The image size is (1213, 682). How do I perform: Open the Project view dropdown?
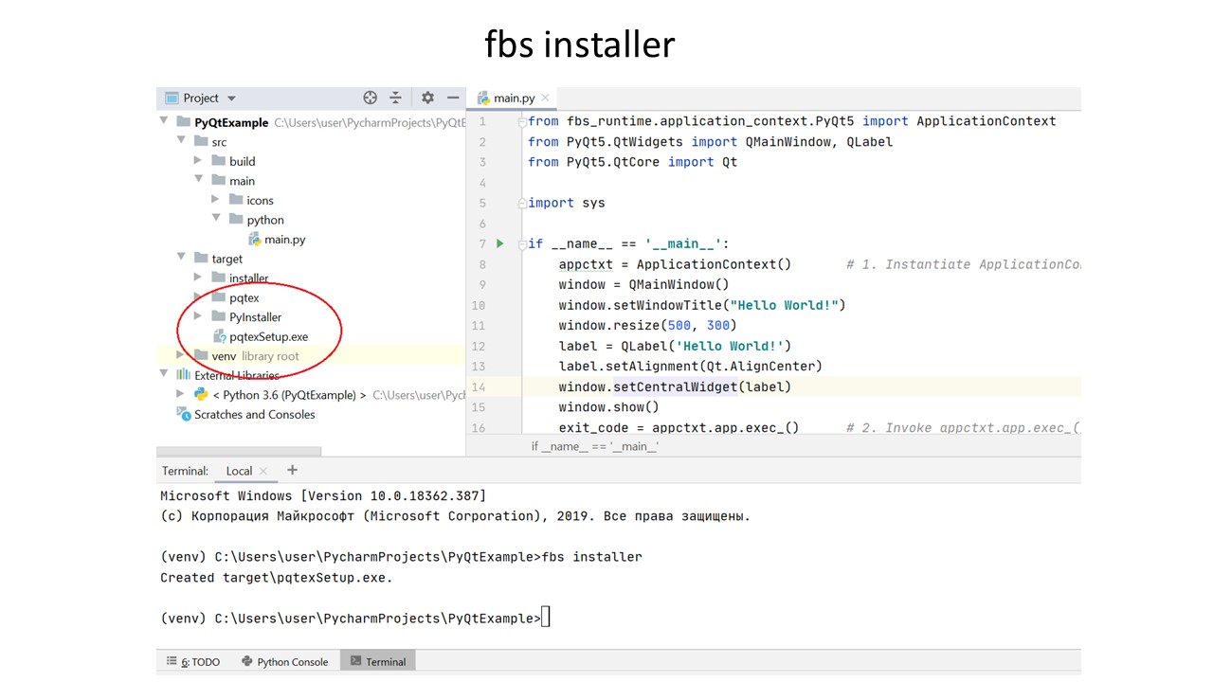coord(231,99)
